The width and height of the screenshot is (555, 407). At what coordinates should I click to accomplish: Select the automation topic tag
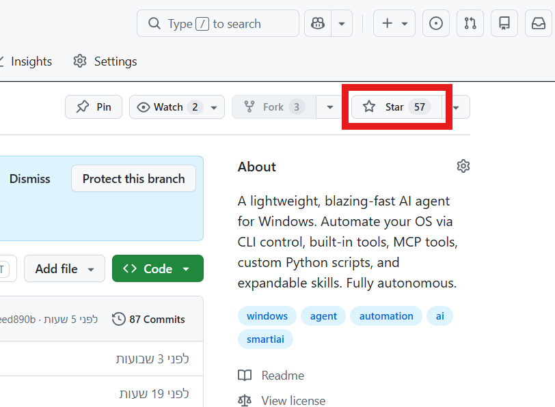[386, 315]
